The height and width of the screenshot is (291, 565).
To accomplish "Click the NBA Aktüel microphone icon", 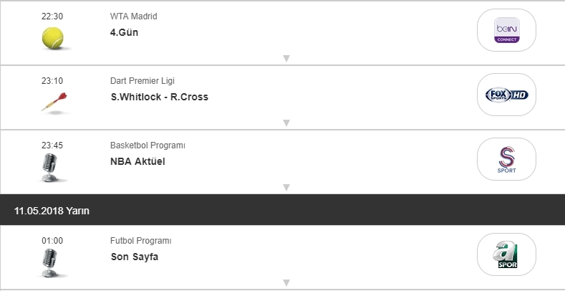I will point(51,167).
